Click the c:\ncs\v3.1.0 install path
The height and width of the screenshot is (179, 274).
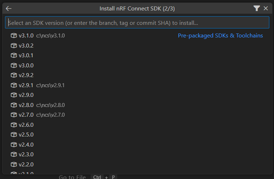(x=50, y=36)
